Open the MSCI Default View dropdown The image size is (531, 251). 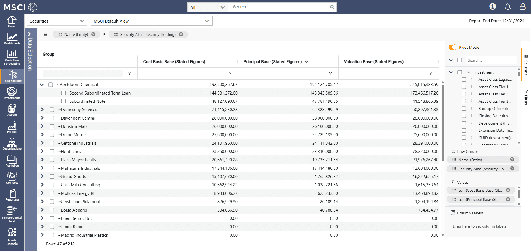pyautogui.click(x=151, y=21)
